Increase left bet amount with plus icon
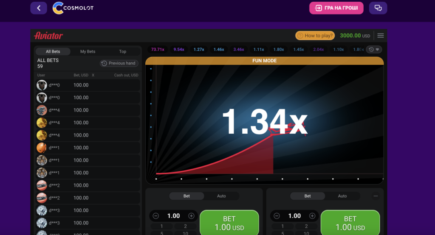Image resolution: width=435 pixels, height=235 pixels. click(191, 216)
